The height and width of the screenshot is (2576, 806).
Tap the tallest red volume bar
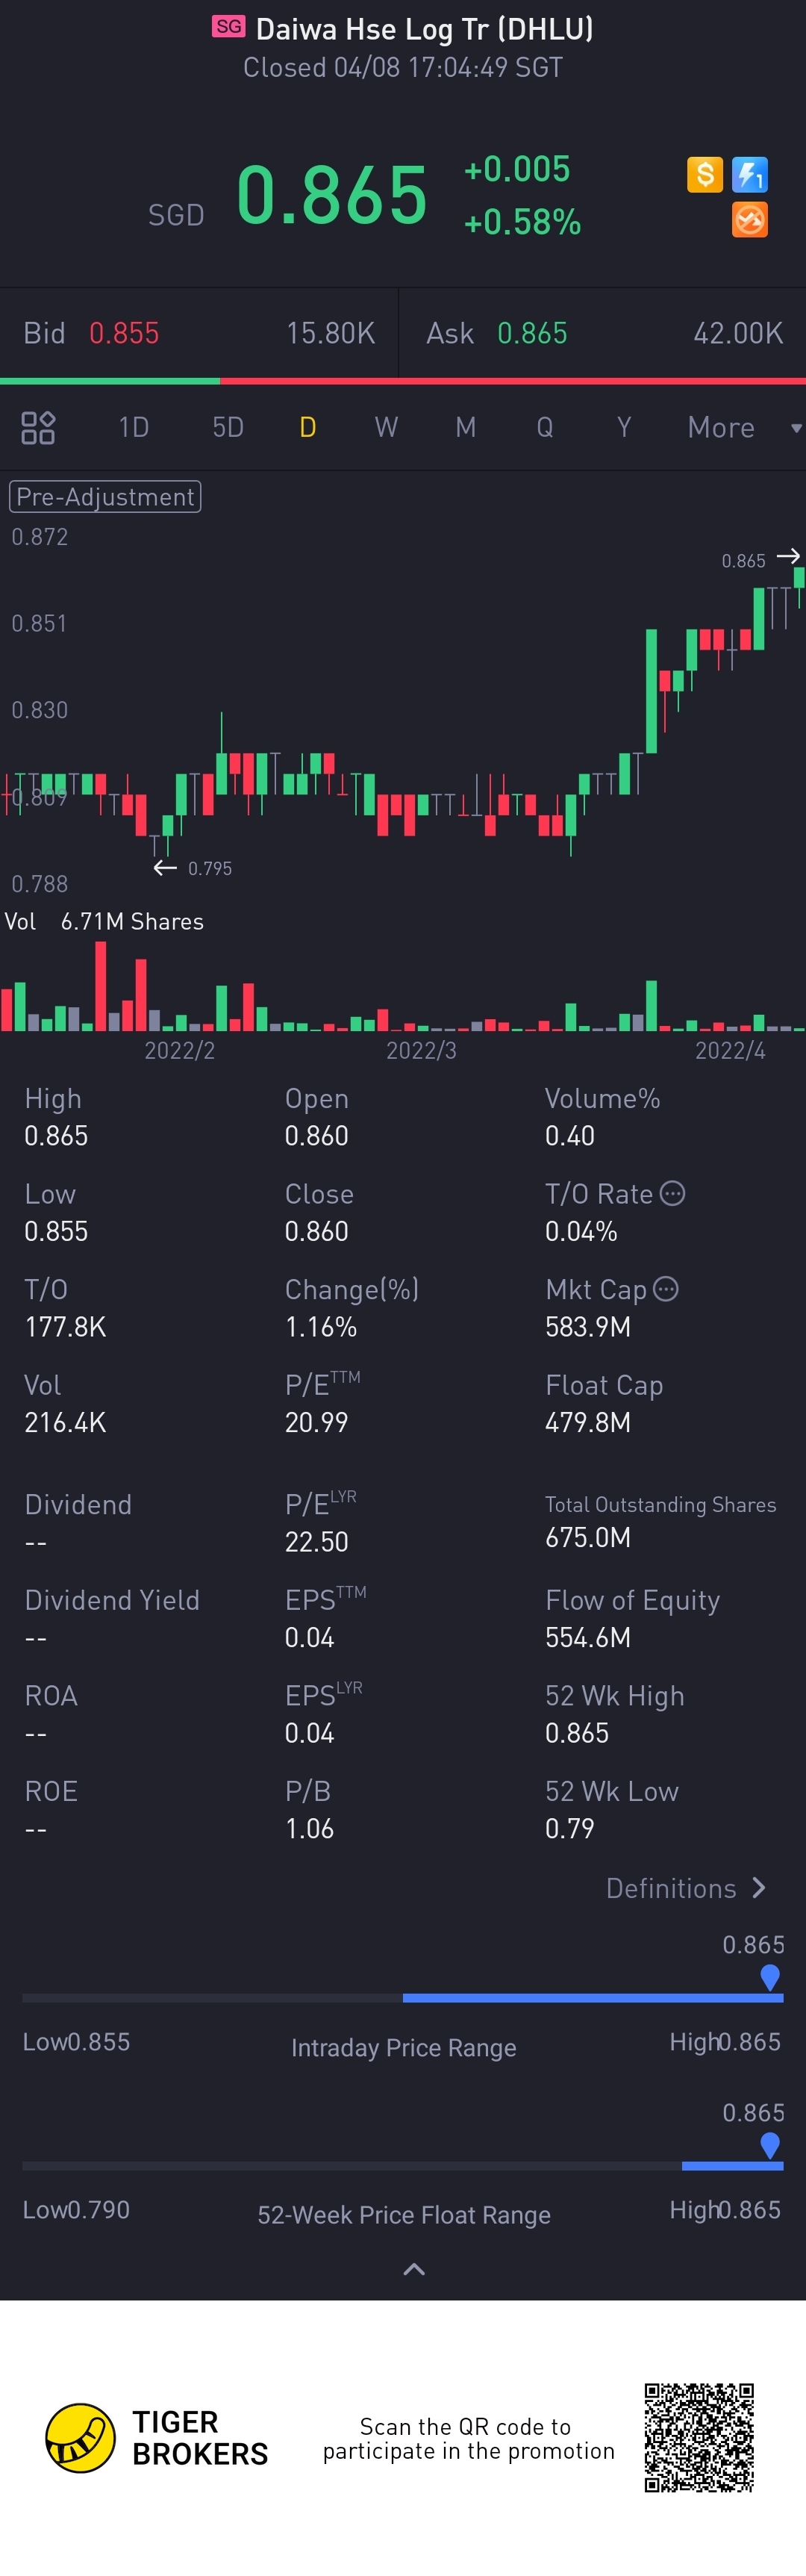point(100,986)
